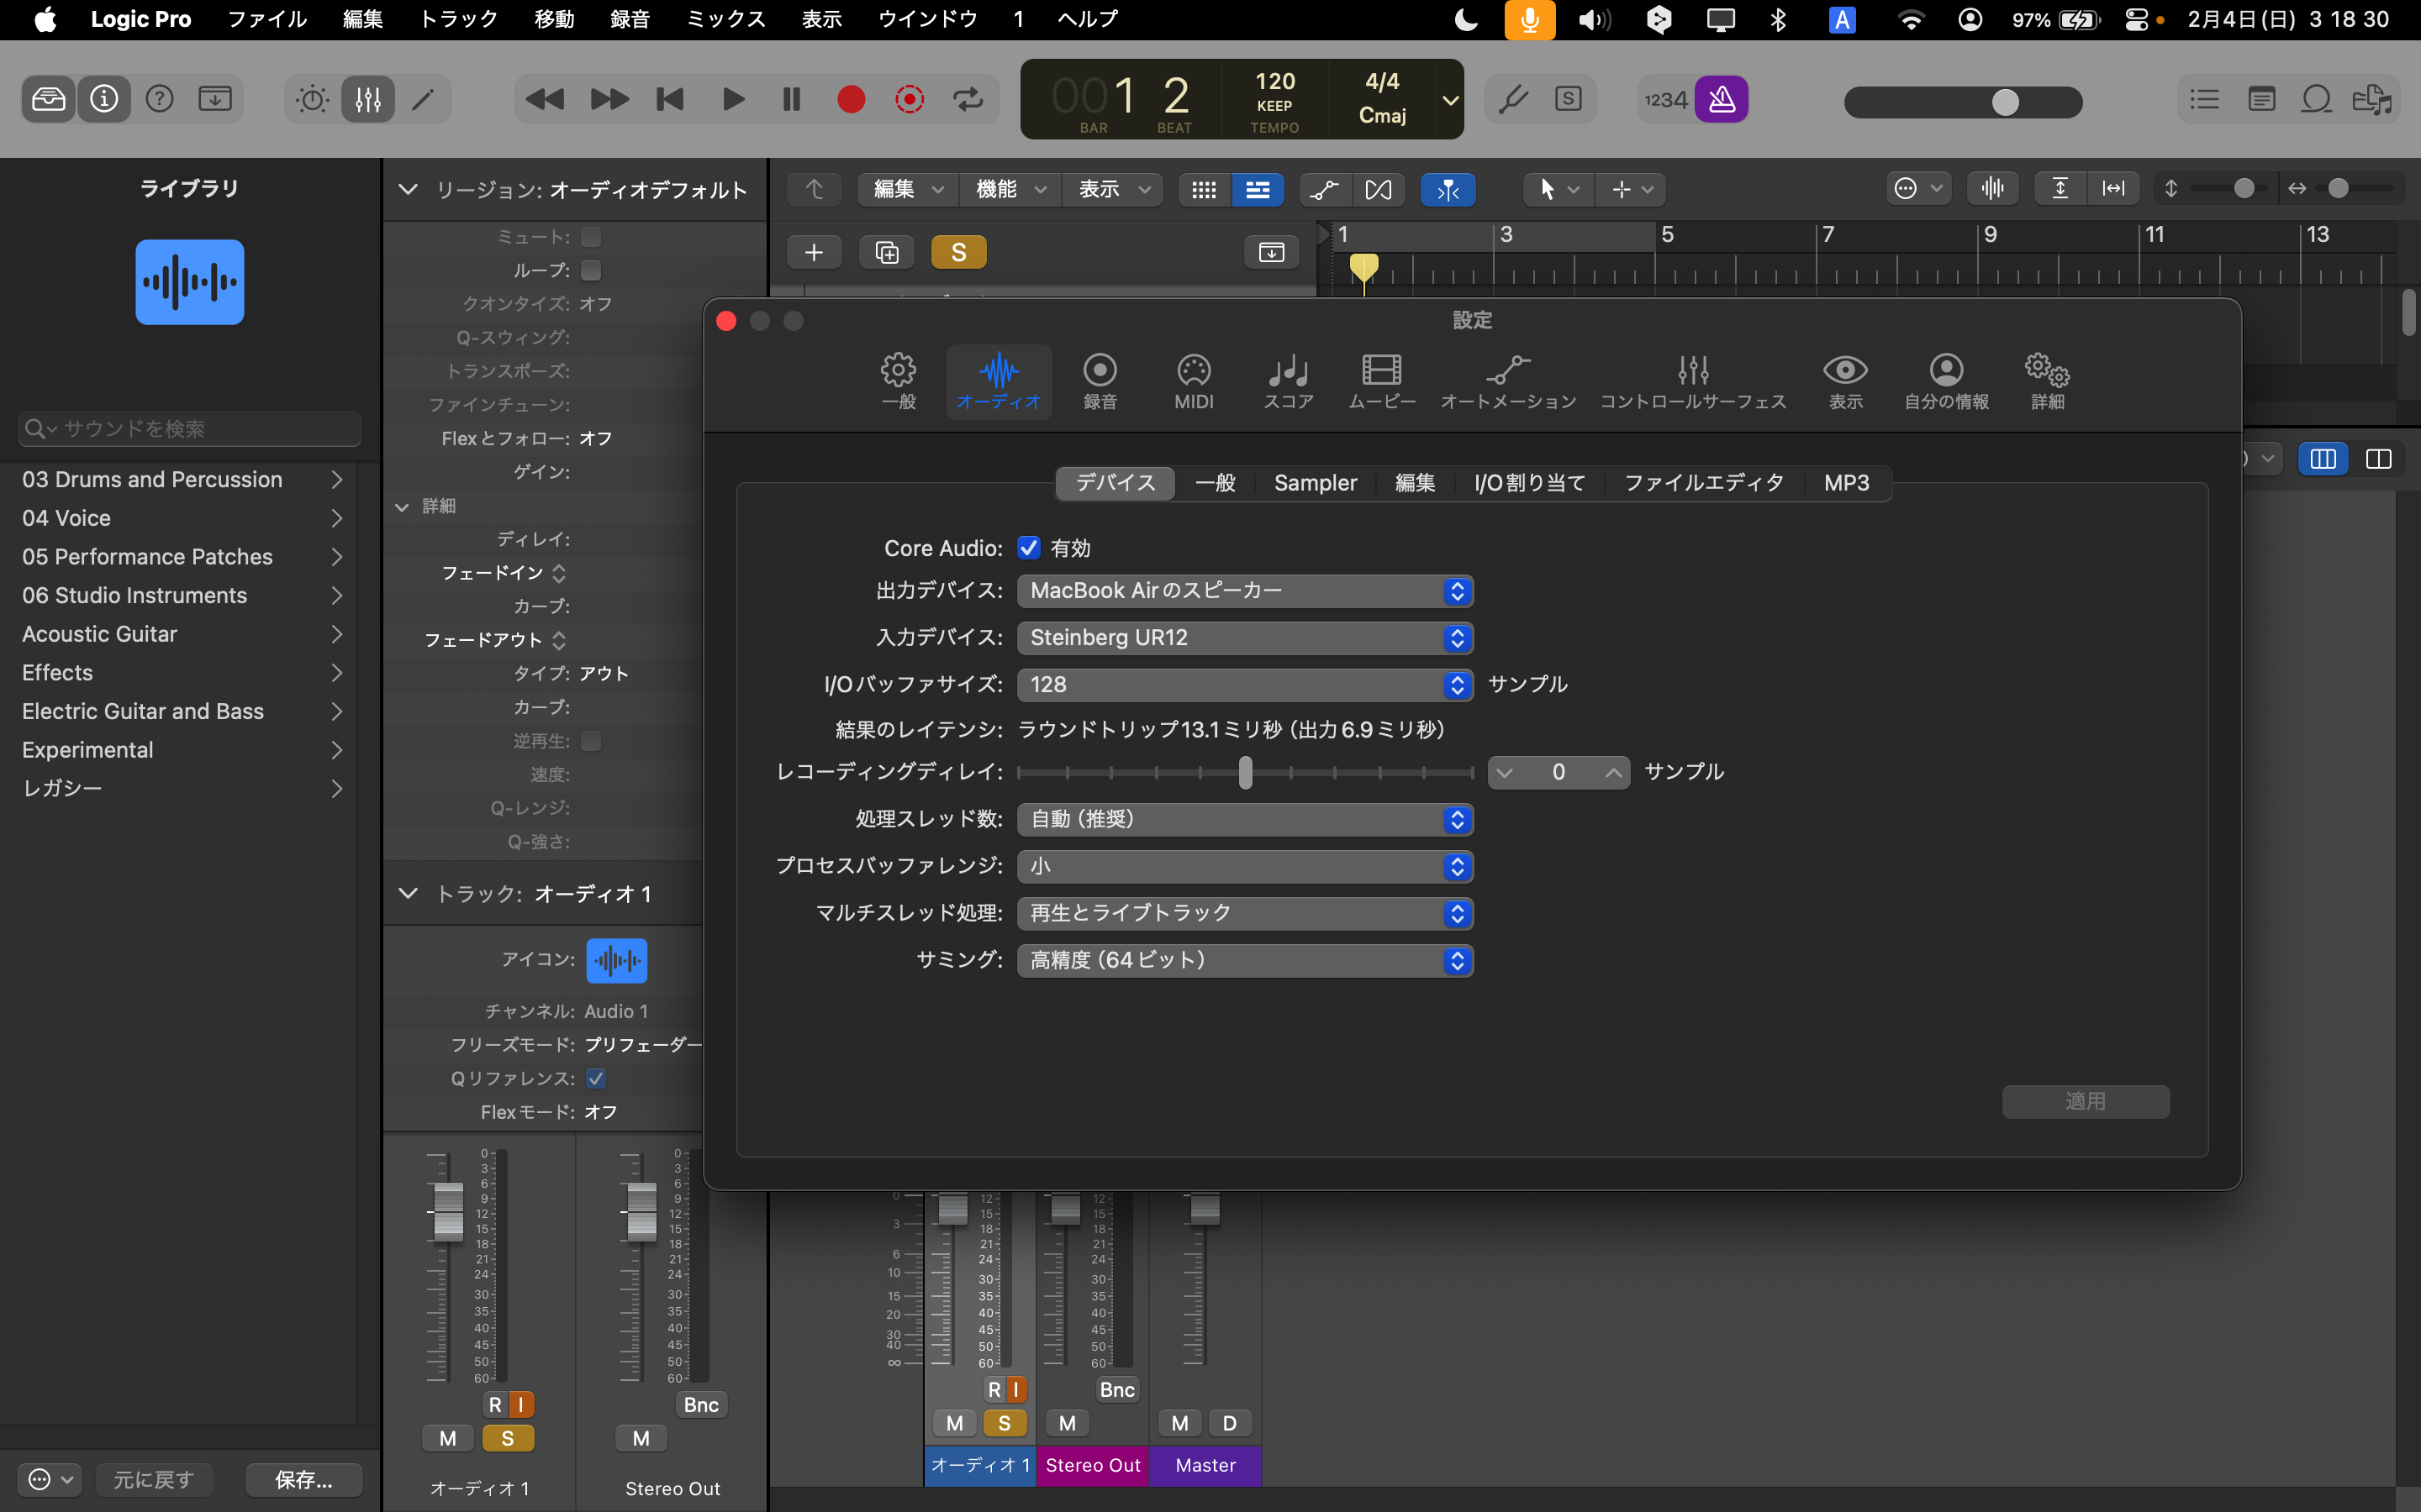Screen dimensions: 2421x1512
Task: Toggle the Cycle loop button
Action: [968, 99]
